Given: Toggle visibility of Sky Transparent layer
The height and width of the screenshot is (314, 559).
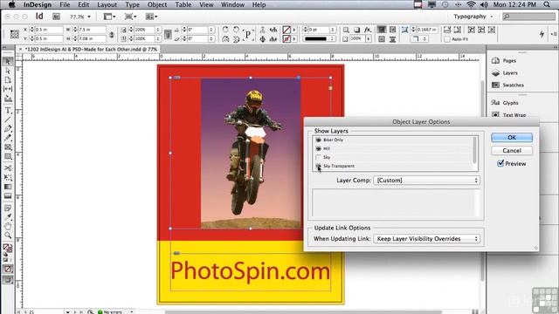Looking at the screenshot, I should [318, 166].
